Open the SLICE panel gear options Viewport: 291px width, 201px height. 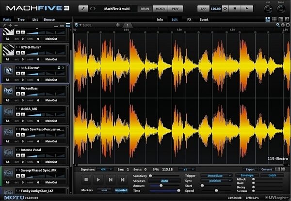[278, 25]
